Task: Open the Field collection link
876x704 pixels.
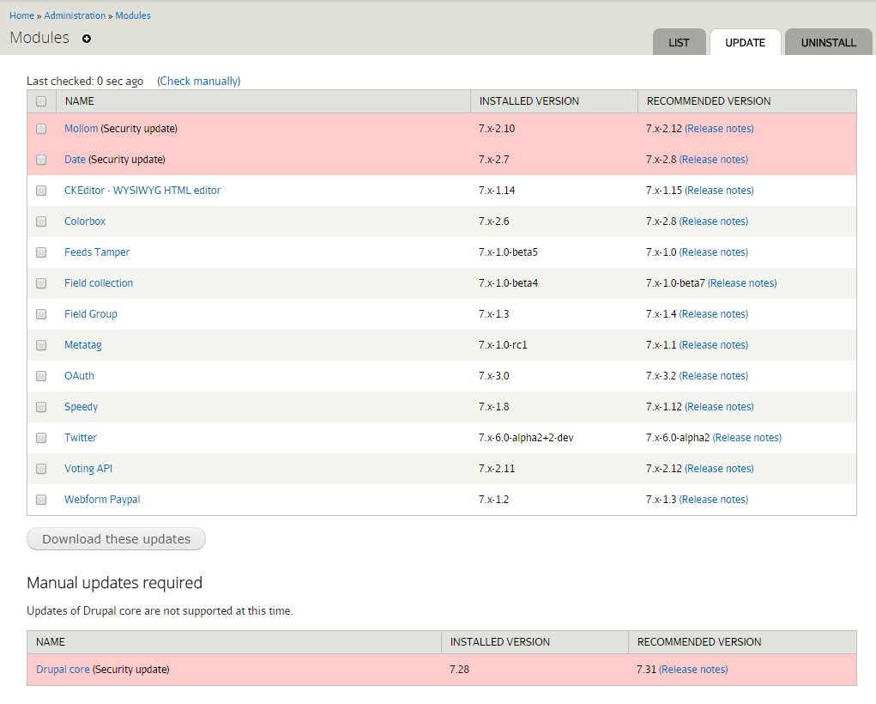Action: (x=99, y=283)
